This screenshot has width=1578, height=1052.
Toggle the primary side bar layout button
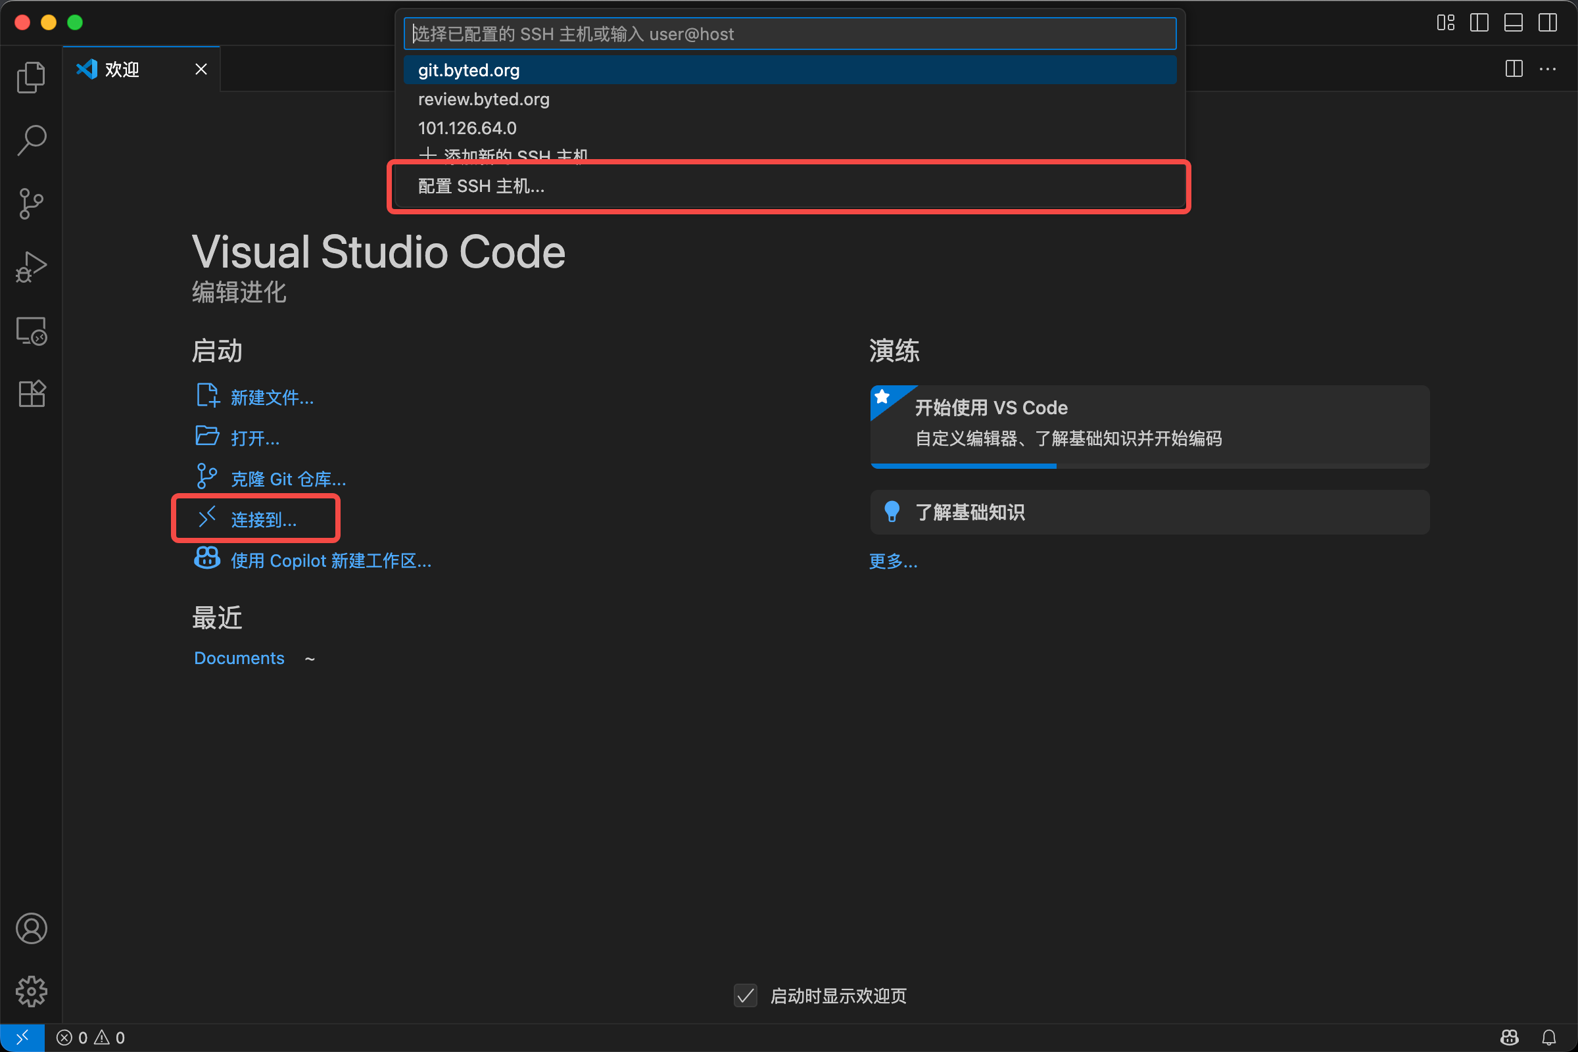coord(1479,23)
